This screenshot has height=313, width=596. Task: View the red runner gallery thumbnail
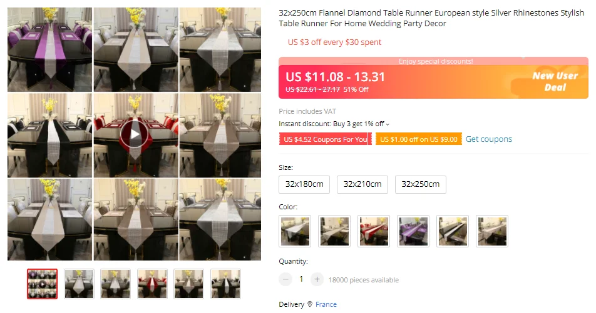coord(152,284)
